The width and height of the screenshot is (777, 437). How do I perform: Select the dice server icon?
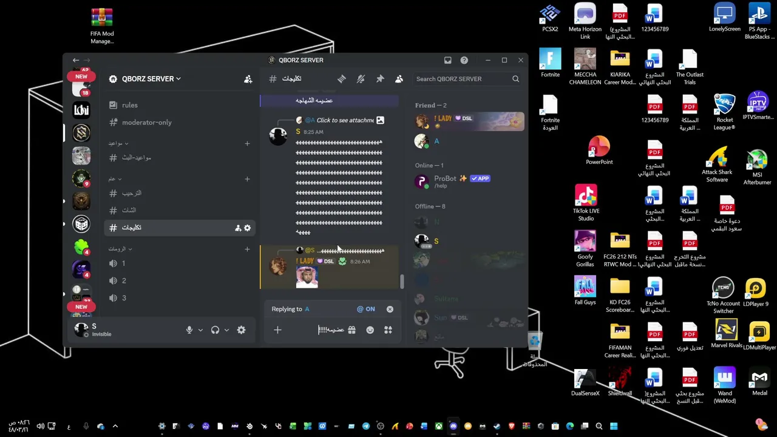[x=81, y=224]
